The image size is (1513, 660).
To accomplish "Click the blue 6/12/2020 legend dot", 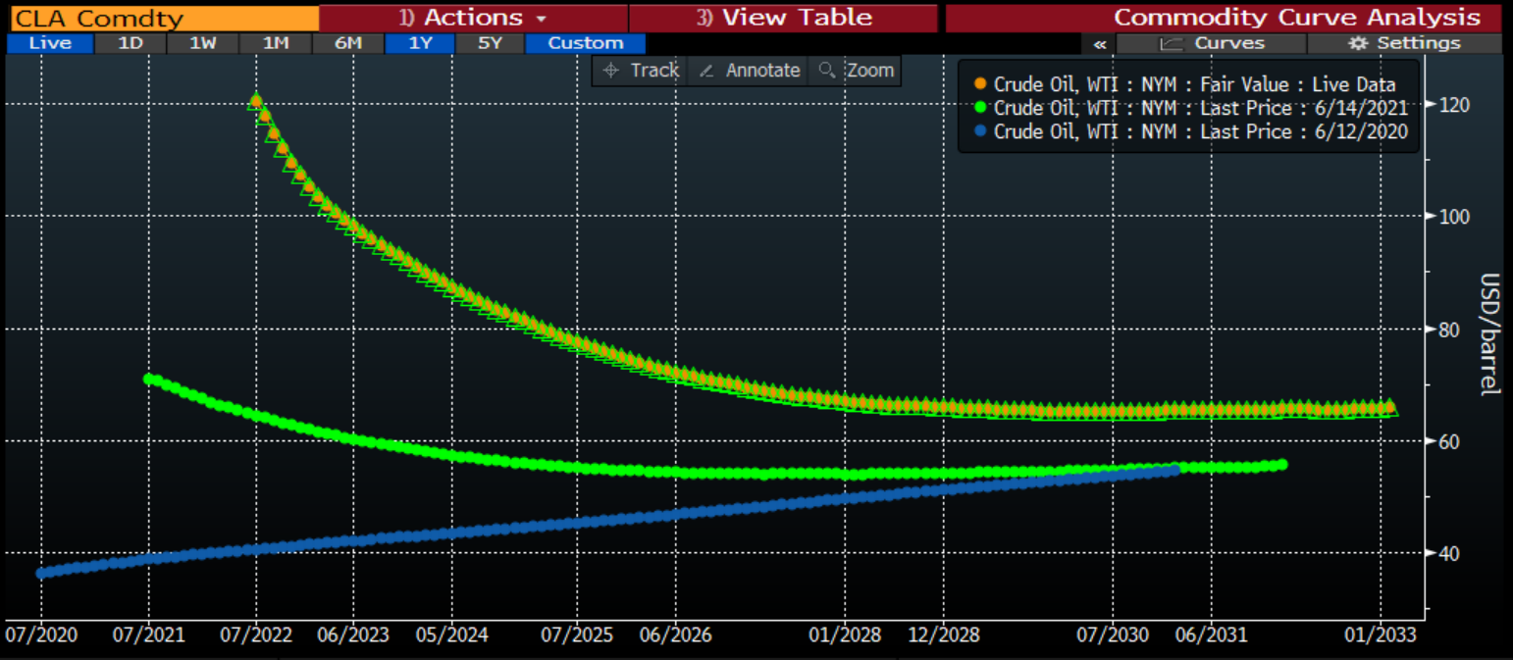I will (978, 131).
